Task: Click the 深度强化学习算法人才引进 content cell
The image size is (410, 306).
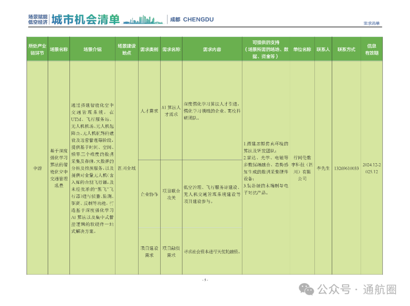Action: tap(212, 111)
